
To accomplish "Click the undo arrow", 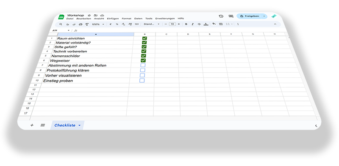I will coord(68,24).
